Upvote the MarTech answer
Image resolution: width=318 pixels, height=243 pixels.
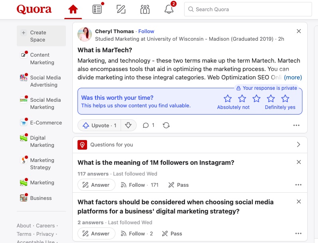tap(99, 125)
